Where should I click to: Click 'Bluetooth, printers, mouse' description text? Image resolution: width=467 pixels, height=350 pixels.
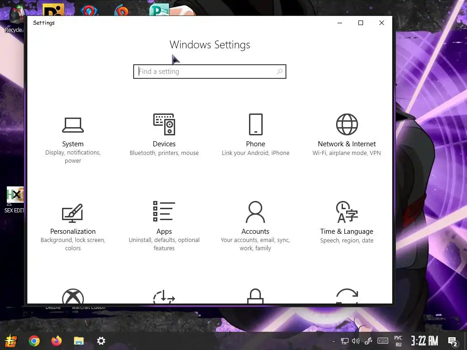[x=164, y=153]
